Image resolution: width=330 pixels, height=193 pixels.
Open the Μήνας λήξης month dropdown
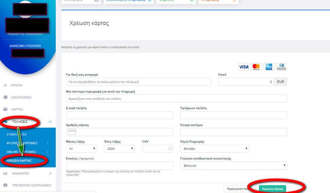click(81, 149)
